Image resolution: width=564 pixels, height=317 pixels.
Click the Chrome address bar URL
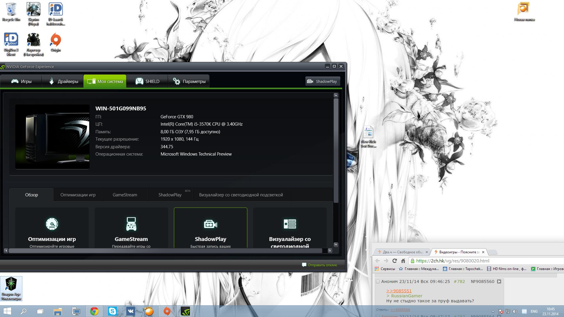[x=453, y=261]
